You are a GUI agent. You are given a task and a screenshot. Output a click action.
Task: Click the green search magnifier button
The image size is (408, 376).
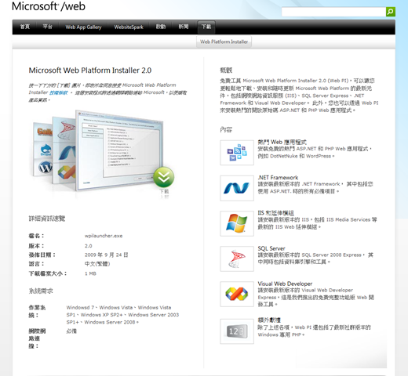tap(391, 12)
